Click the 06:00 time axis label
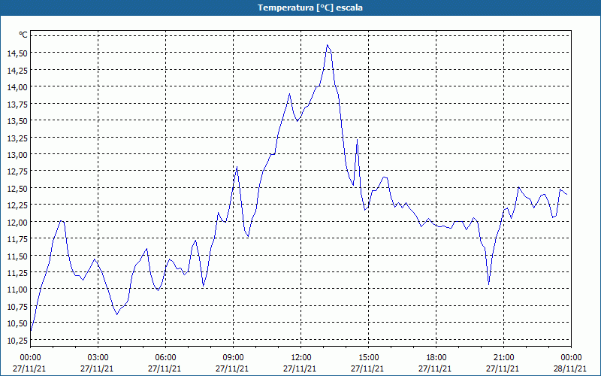Screen dimensions: 601x376 coord(165,357)
